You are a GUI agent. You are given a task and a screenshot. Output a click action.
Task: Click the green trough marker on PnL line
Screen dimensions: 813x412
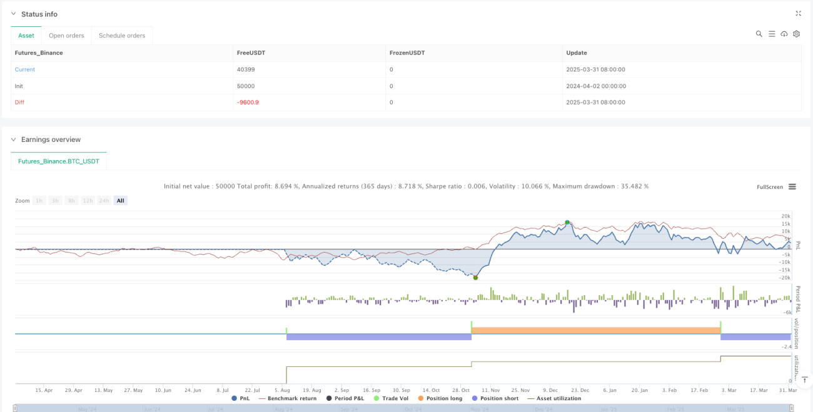[x=475, y=278]
